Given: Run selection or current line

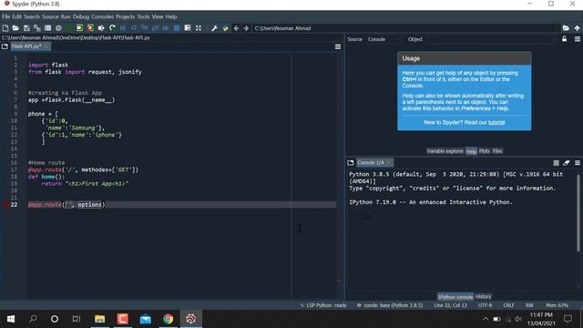Looking at the screenshot, I should tap(101, 28).
